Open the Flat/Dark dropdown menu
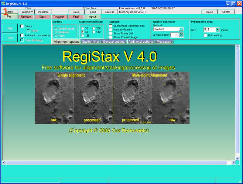The height and width of the screenshot is (184, 243). coord(26,12)
